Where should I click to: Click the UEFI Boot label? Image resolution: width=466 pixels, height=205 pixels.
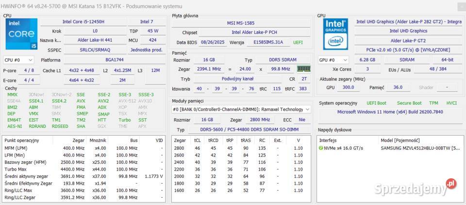[377, 103]
